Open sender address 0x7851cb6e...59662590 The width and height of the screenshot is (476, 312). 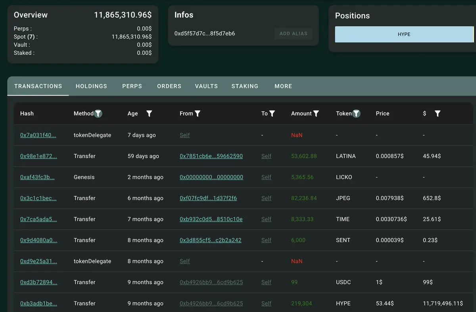(x=211, y=156)
